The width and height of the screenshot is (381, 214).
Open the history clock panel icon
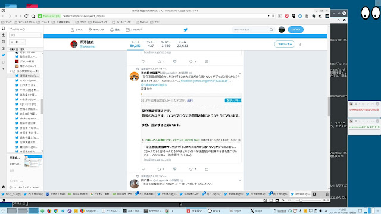pos(3,48)
